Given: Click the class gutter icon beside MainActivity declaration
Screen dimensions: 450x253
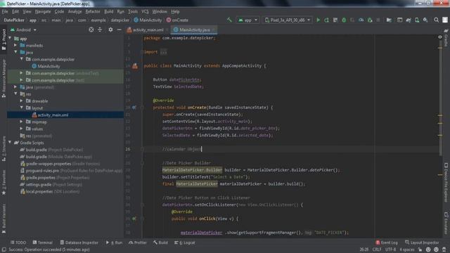Looking at the screenshot, I should click(135, 66).
